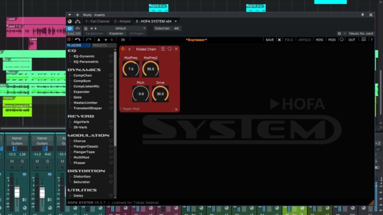Click the MINI view button
The height and width of the screenshot is (215, 383).
pyautogui.click(x=319, y=40)
